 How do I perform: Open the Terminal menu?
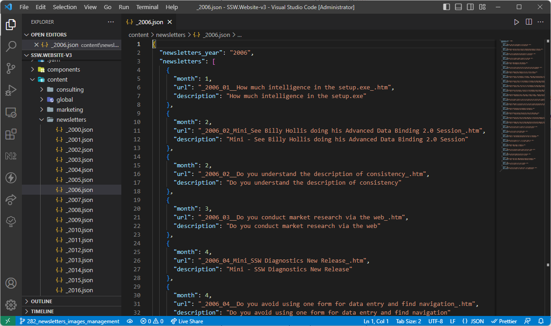pos(147,7)
